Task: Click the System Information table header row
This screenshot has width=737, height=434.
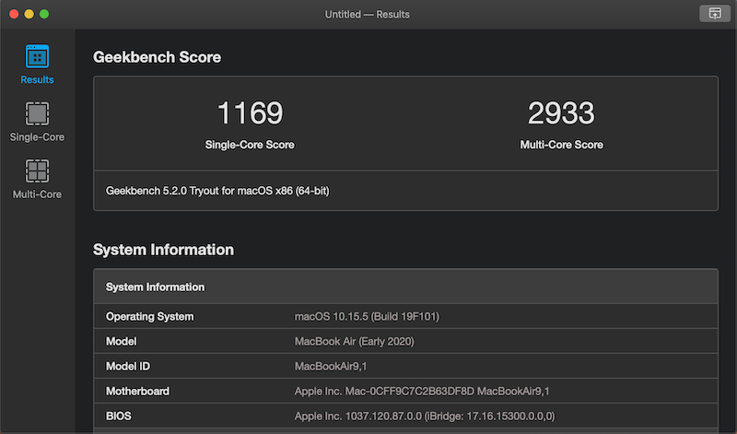Action: pyautogui.click(x=405, y=287)
